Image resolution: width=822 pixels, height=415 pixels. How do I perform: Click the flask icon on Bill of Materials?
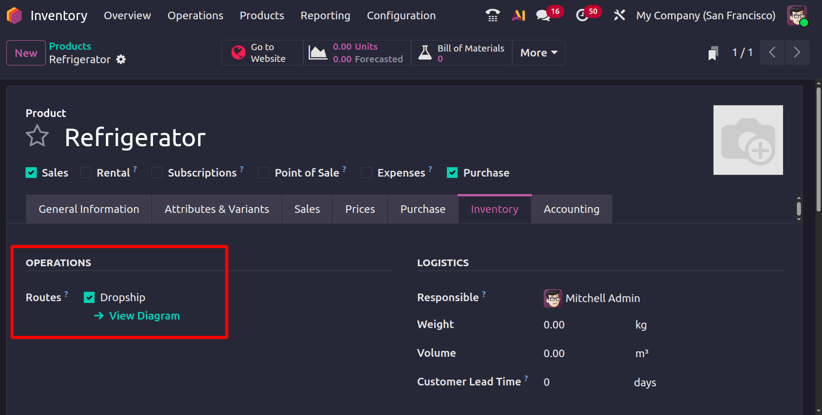[x=424, y=52]
